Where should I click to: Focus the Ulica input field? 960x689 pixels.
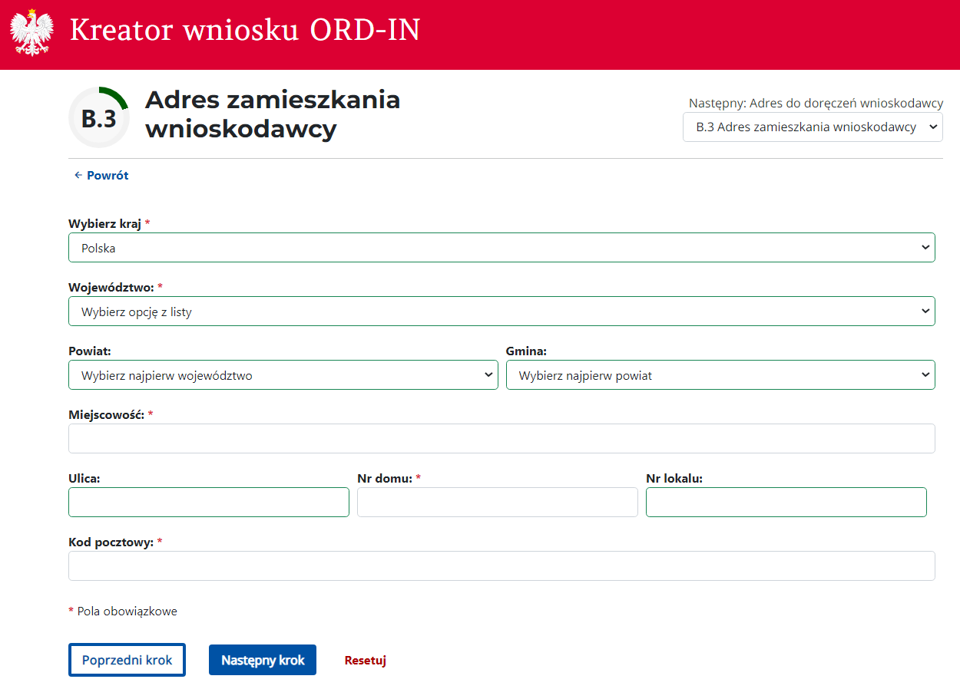point(208,503)
